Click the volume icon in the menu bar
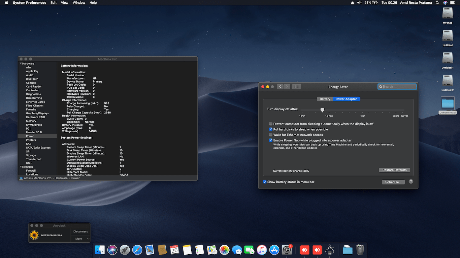Image resolution: width=460 pixels, height=258 pixels. [359, 3]
